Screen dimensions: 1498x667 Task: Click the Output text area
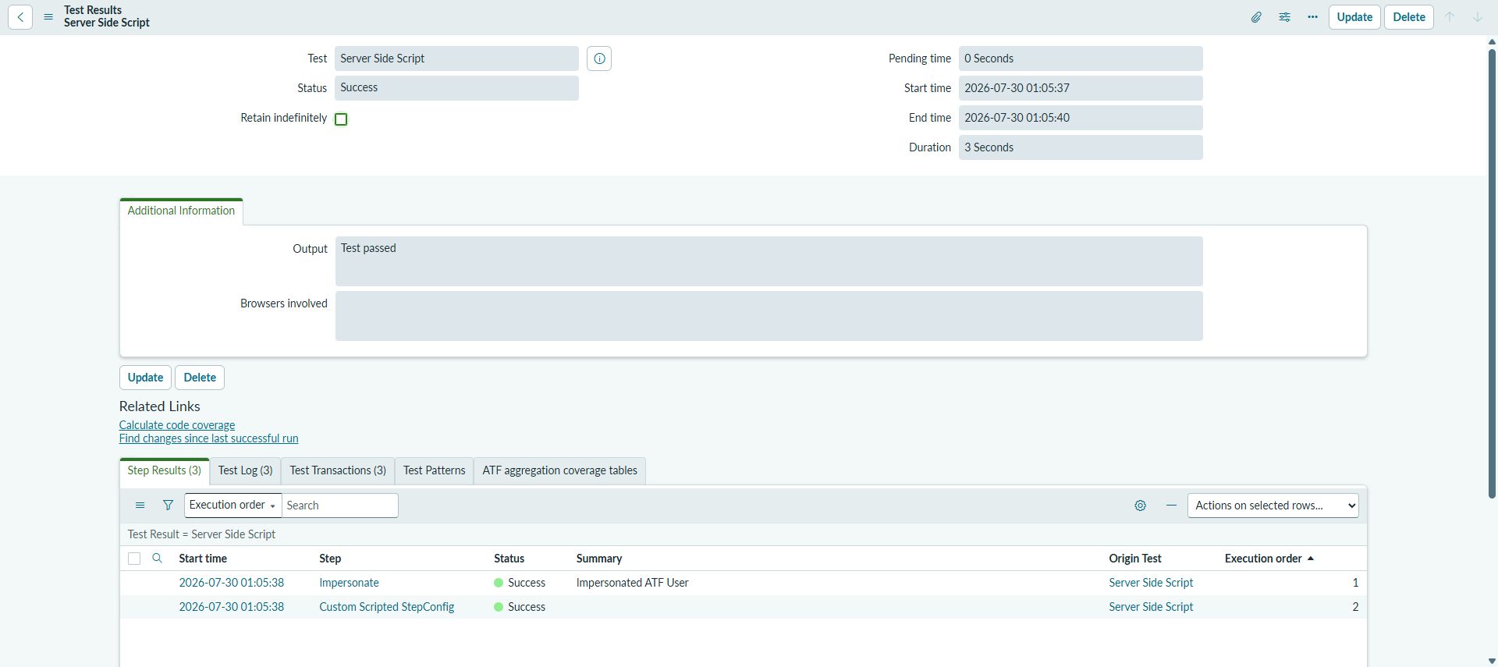(769, 261)
